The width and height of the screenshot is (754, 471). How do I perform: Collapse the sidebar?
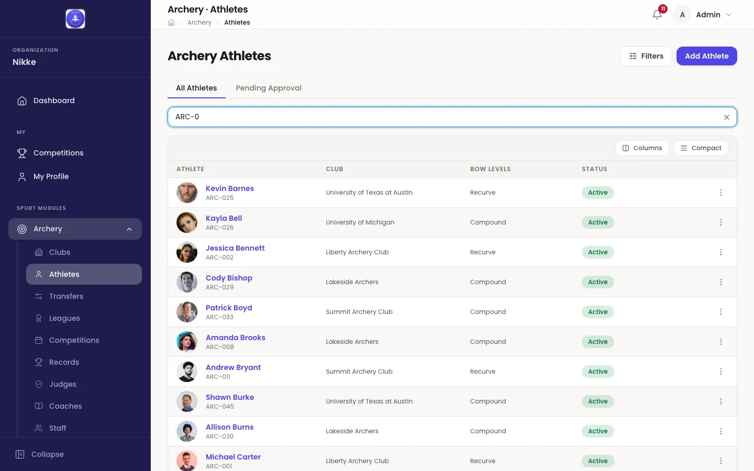[x=40, y=454]
